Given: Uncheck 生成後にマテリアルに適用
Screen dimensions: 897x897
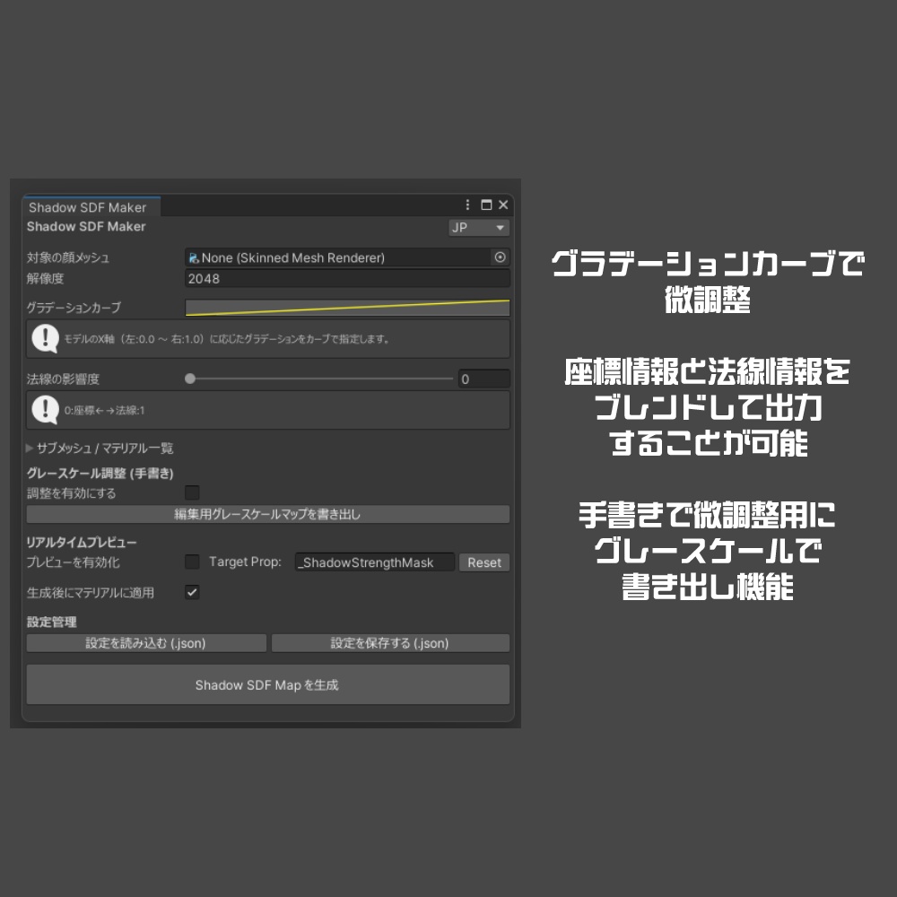Looking at the screenshot, I should coord(191,591).
